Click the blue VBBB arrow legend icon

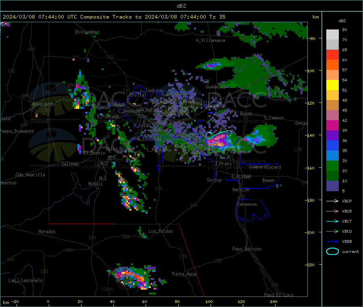[332, 242]
